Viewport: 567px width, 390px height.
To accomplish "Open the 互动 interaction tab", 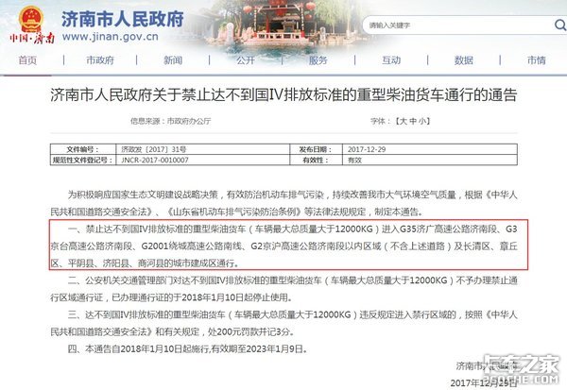I will coord(391,61).
